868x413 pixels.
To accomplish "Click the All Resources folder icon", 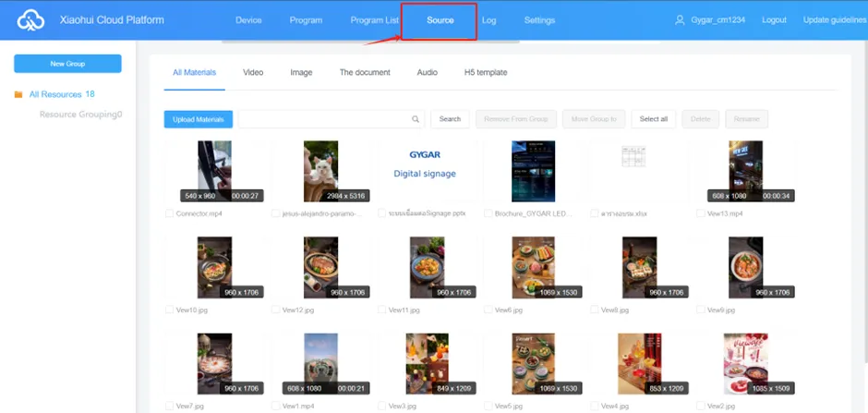I will (x=18, y=94).
